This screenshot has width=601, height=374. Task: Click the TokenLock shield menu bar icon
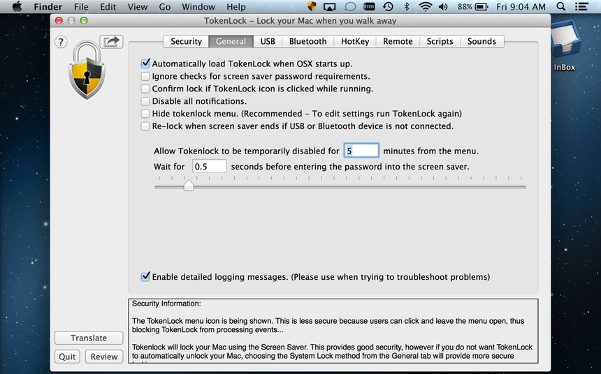coord(312,6)
